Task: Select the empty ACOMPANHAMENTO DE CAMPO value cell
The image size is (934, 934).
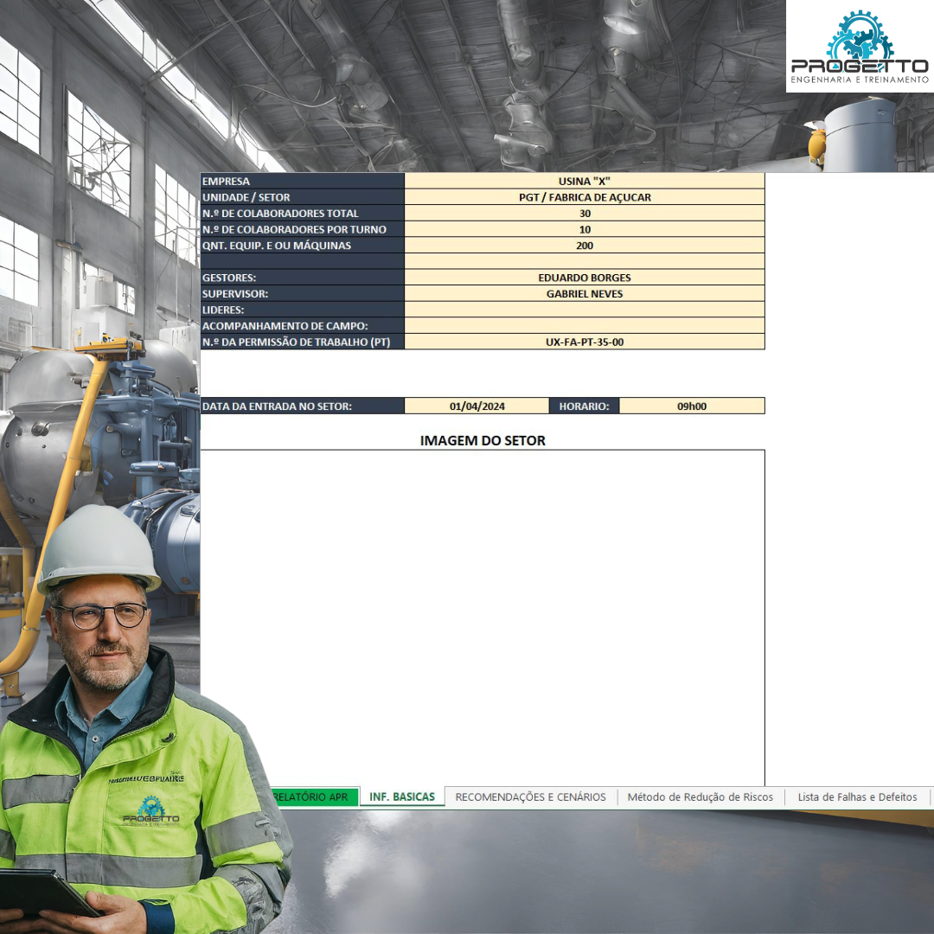Action: pos(585,326)
